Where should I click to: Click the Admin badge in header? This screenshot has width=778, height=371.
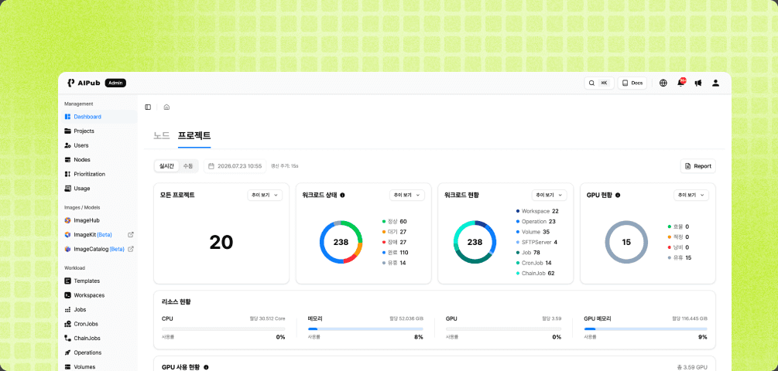click(x=115, y=83)
